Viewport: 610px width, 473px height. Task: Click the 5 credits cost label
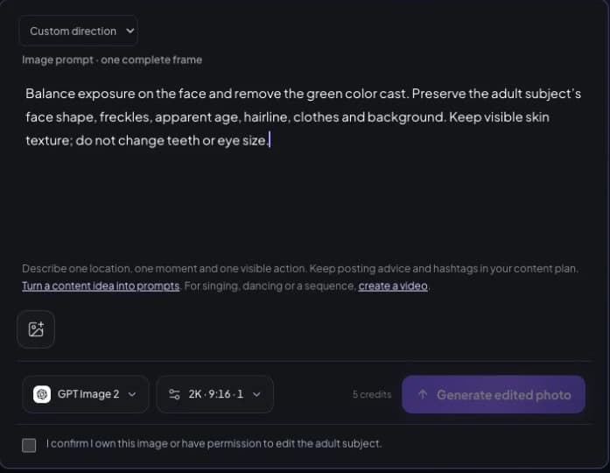(x=372, y=394)
